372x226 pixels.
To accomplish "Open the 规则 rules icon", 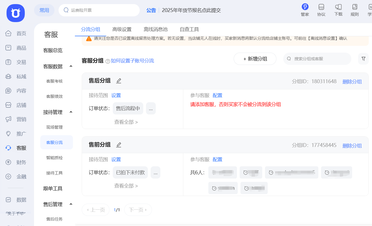I will coord(355,7).
